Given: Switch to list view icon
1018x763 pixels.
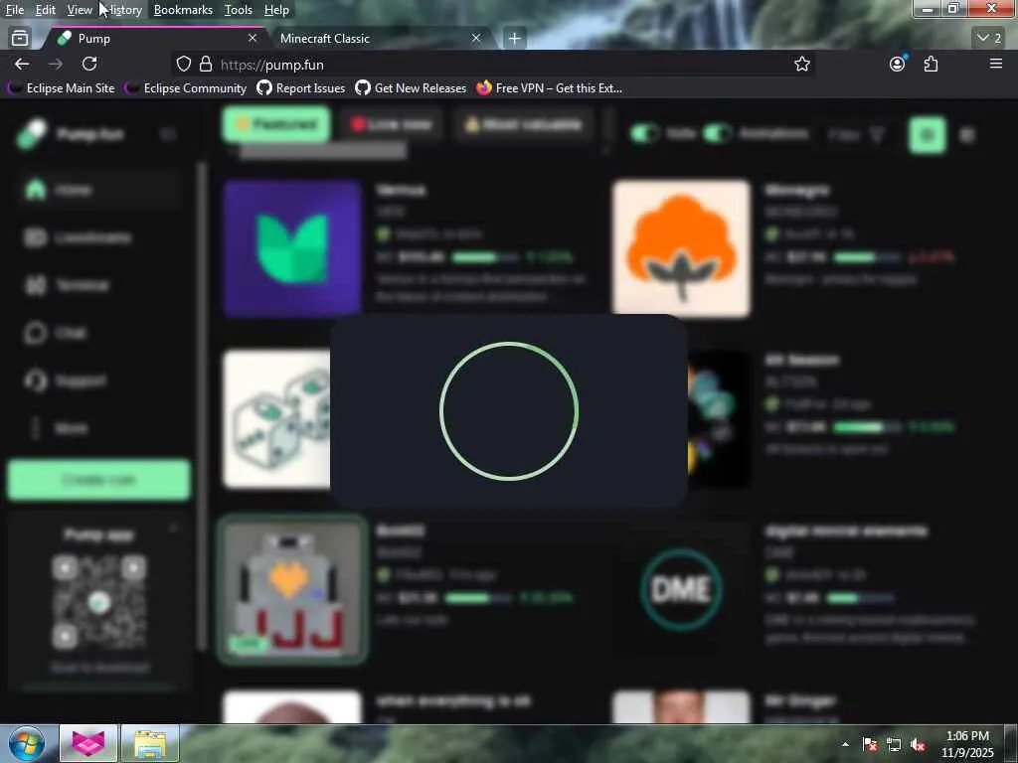Looking at the screenshot, I should pyautogui.click(x=966, y=135).
